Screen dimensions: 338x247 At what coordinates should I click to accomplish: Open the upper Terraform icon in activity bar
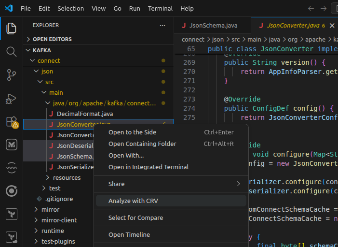[x=12, y=214]
